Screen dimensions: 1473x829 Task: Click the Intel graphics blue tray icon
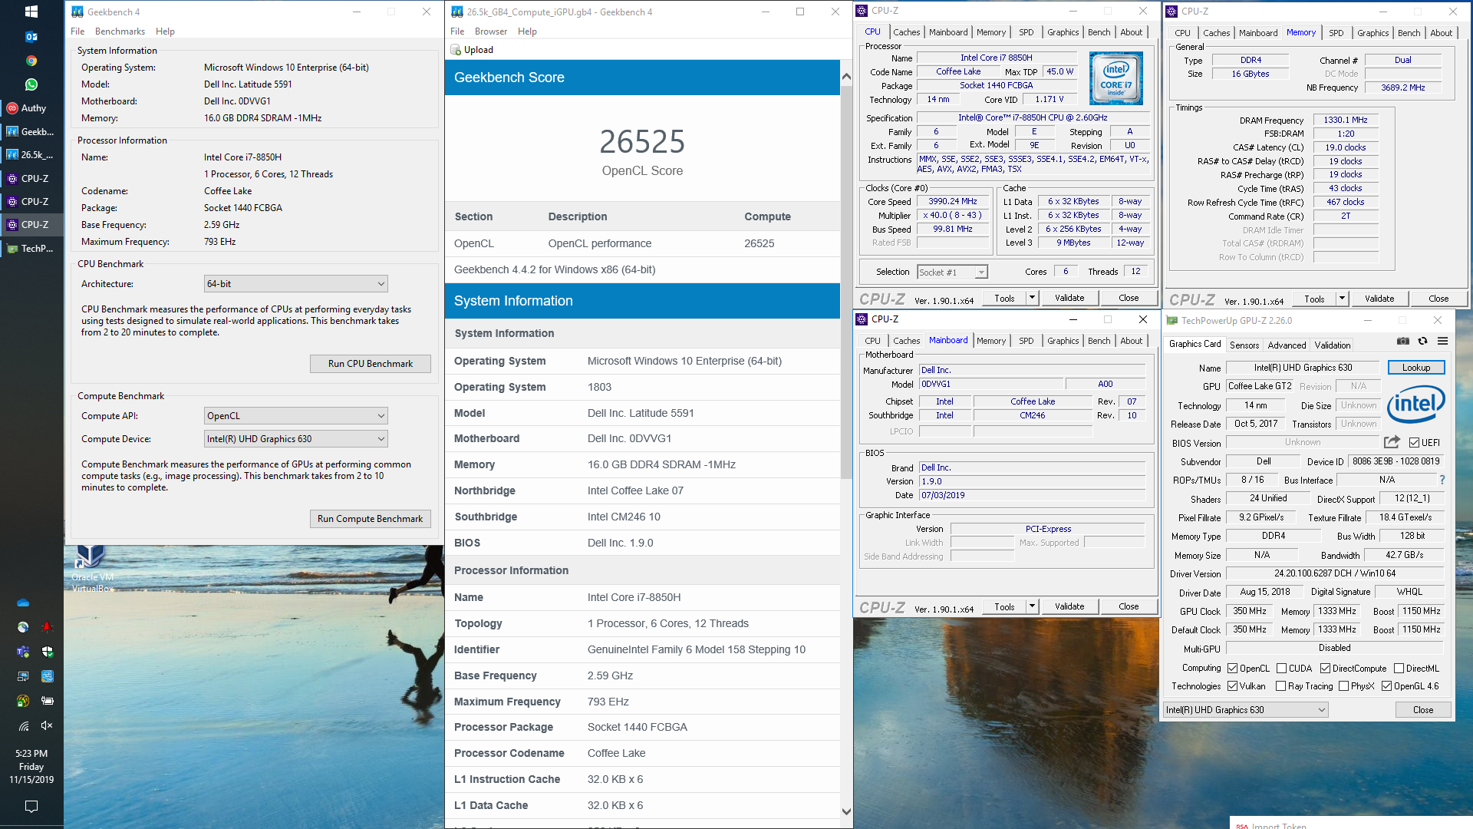[48, 676]
